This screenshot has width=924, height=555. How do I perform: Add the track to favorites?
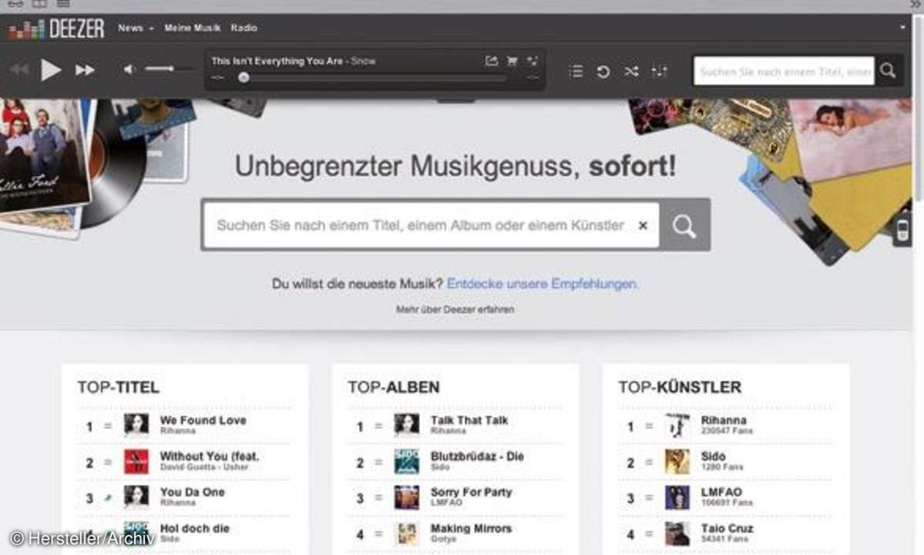pyautogui.click(x=532, y=61)
